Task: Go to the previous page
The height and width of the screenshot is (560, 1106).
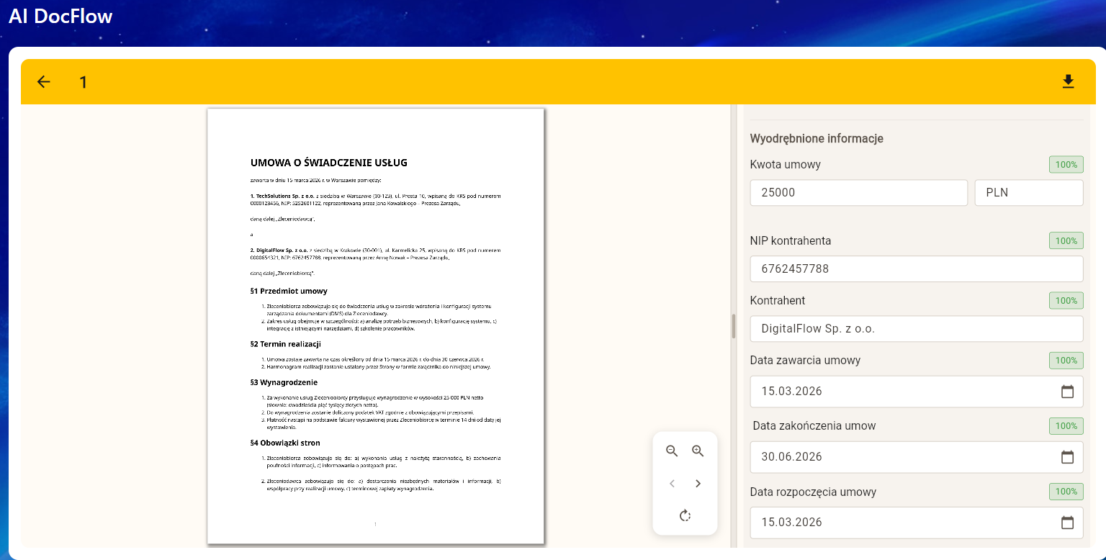Action: click(x=672, y=484)
